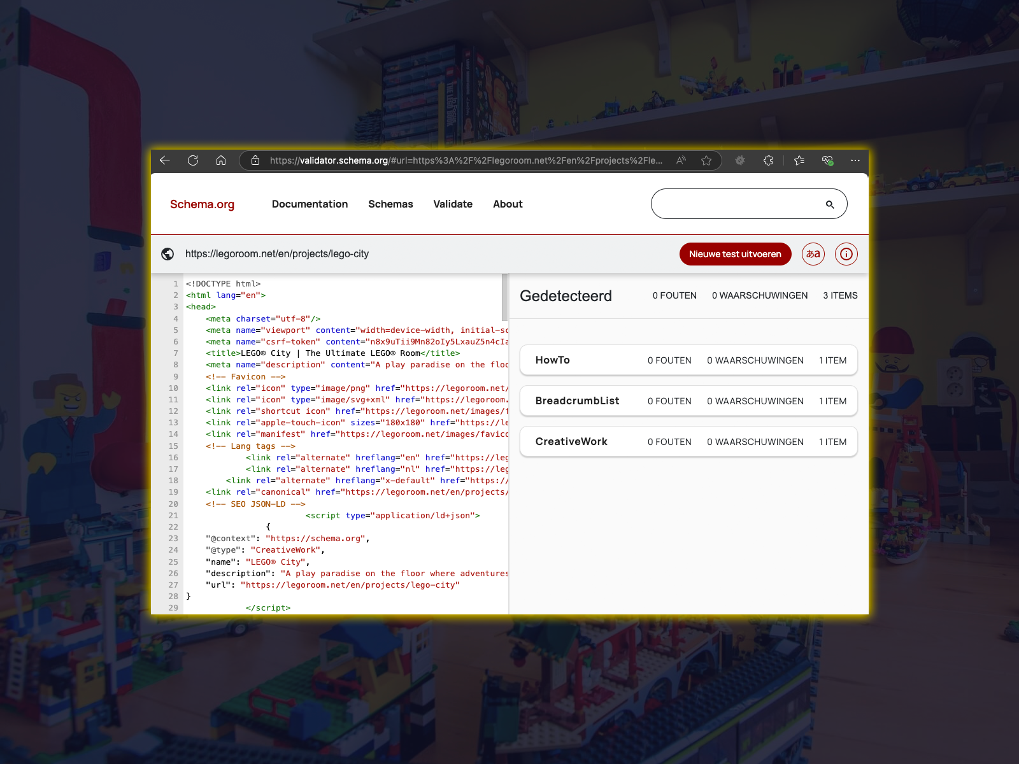The height and width of the screenshot is (764, 1019).
Task: Click the search magnifier icon
Action: (x=830, y=204)
